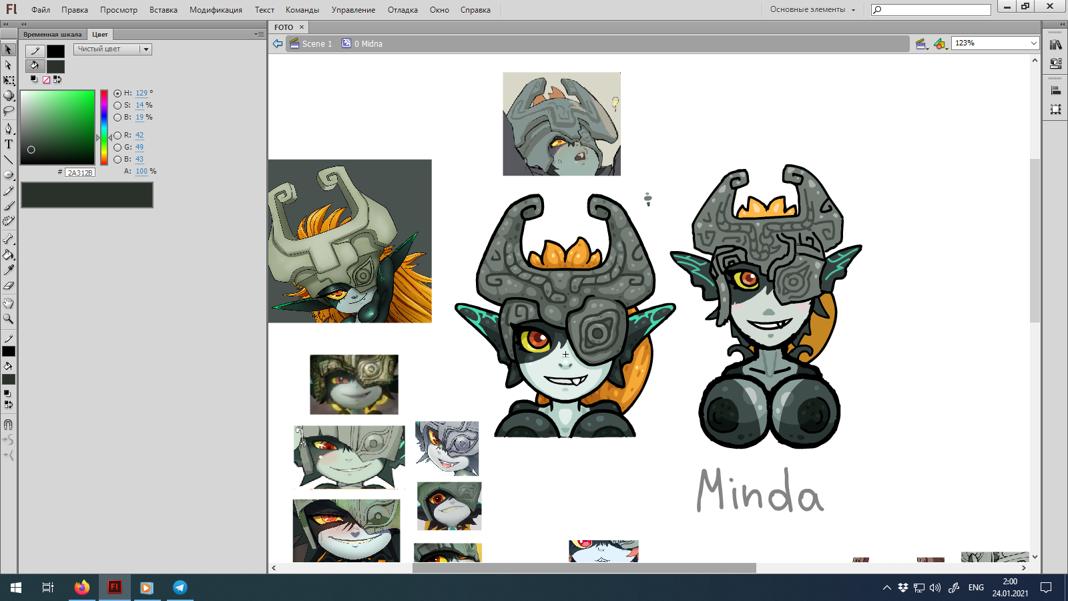Select the Selection arrow tool
1068x601 pixels.
tap(9, 49)
